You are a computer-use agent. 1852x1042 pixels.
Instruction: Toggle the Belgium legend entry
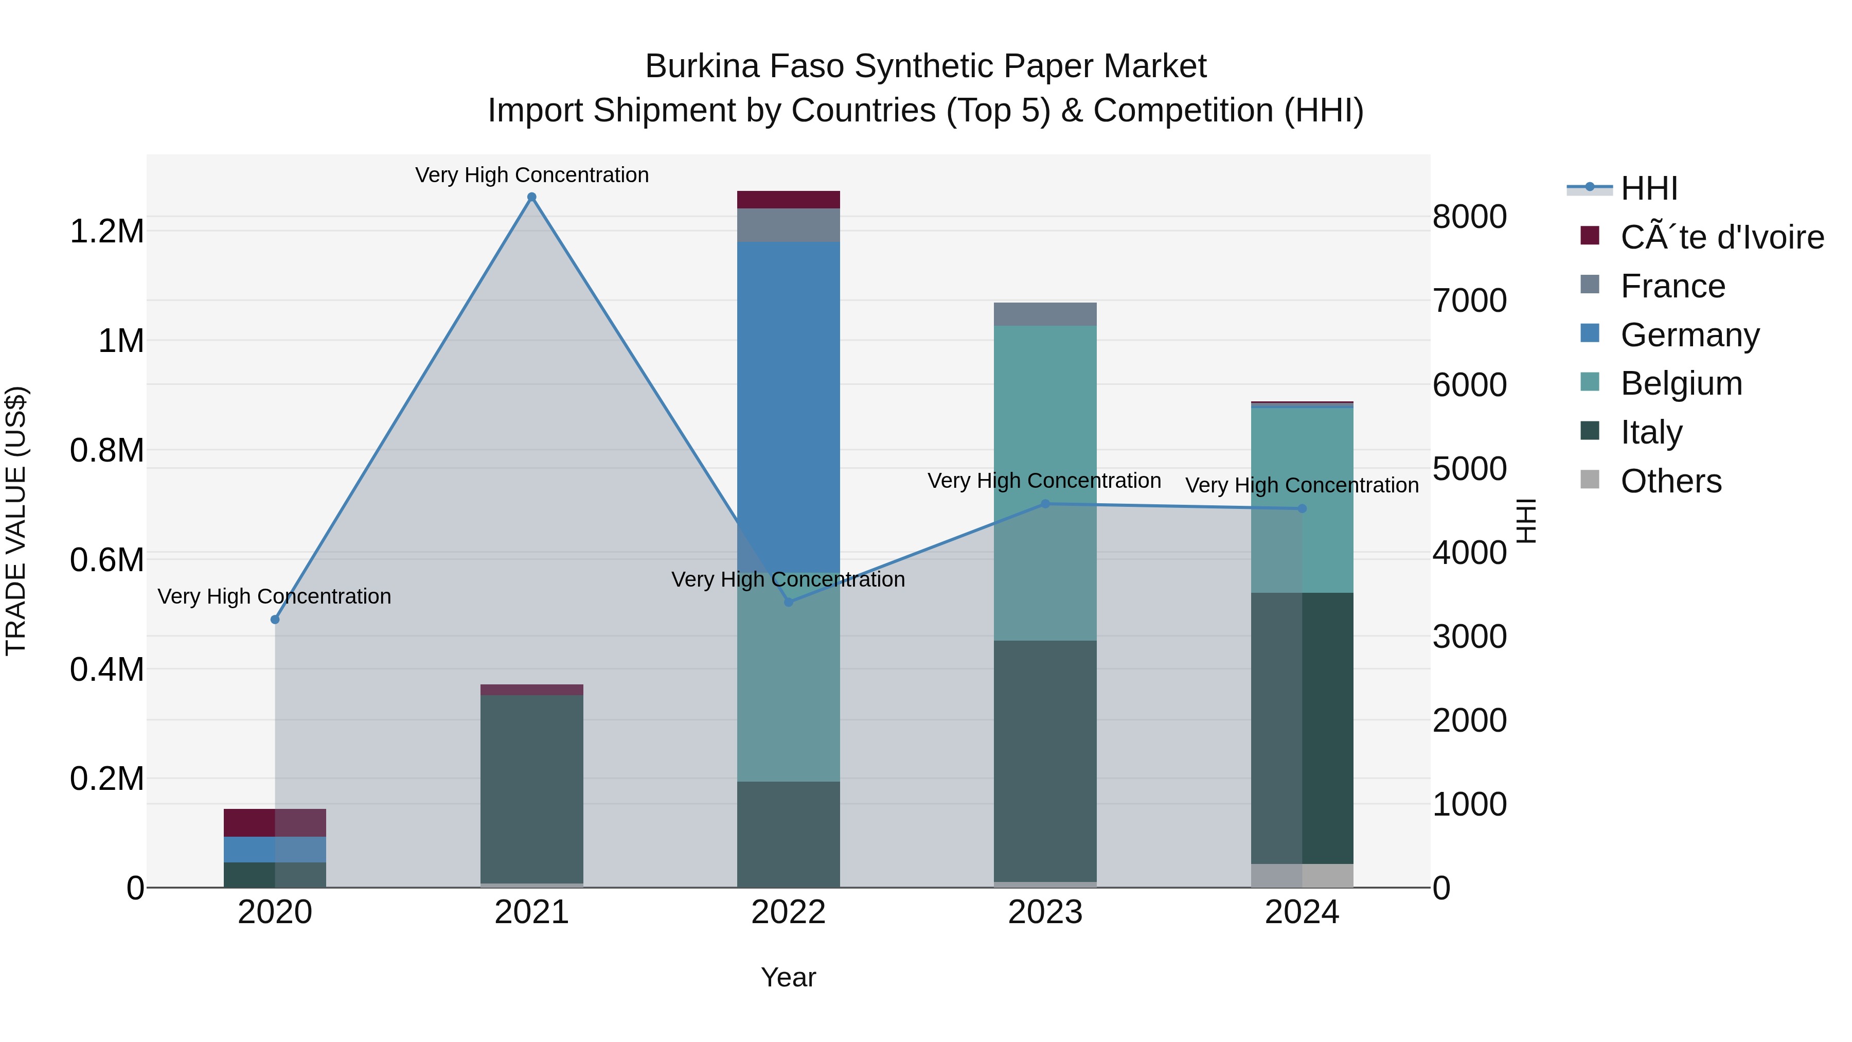[1661, 383]
